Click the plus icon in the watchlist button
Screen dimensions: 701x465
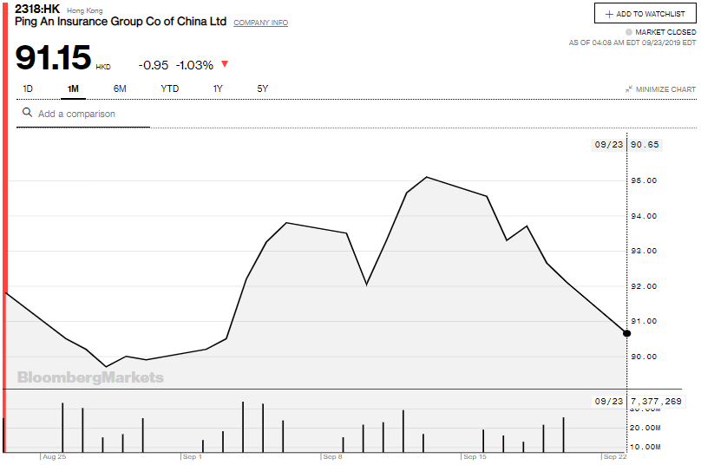click(x=609, y=14)
